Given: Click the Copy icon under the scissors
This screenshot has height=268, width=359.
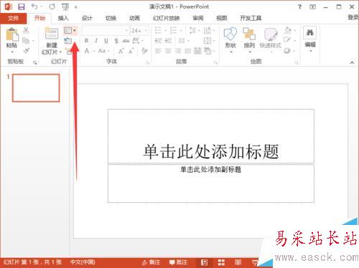Looking at the screenshot, I should pyautogui.click(x=26, y=41).
